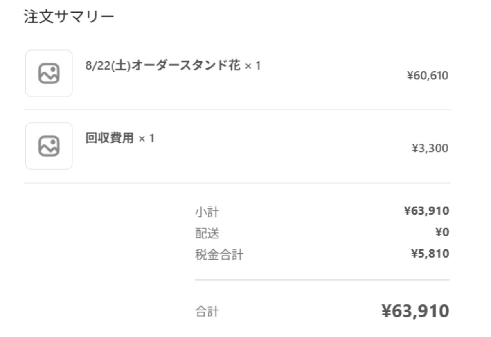Viewport: 491px width, 337px height.
Task: Click the ¥3,300 collection fee price
Action: (x=430, y=148)
